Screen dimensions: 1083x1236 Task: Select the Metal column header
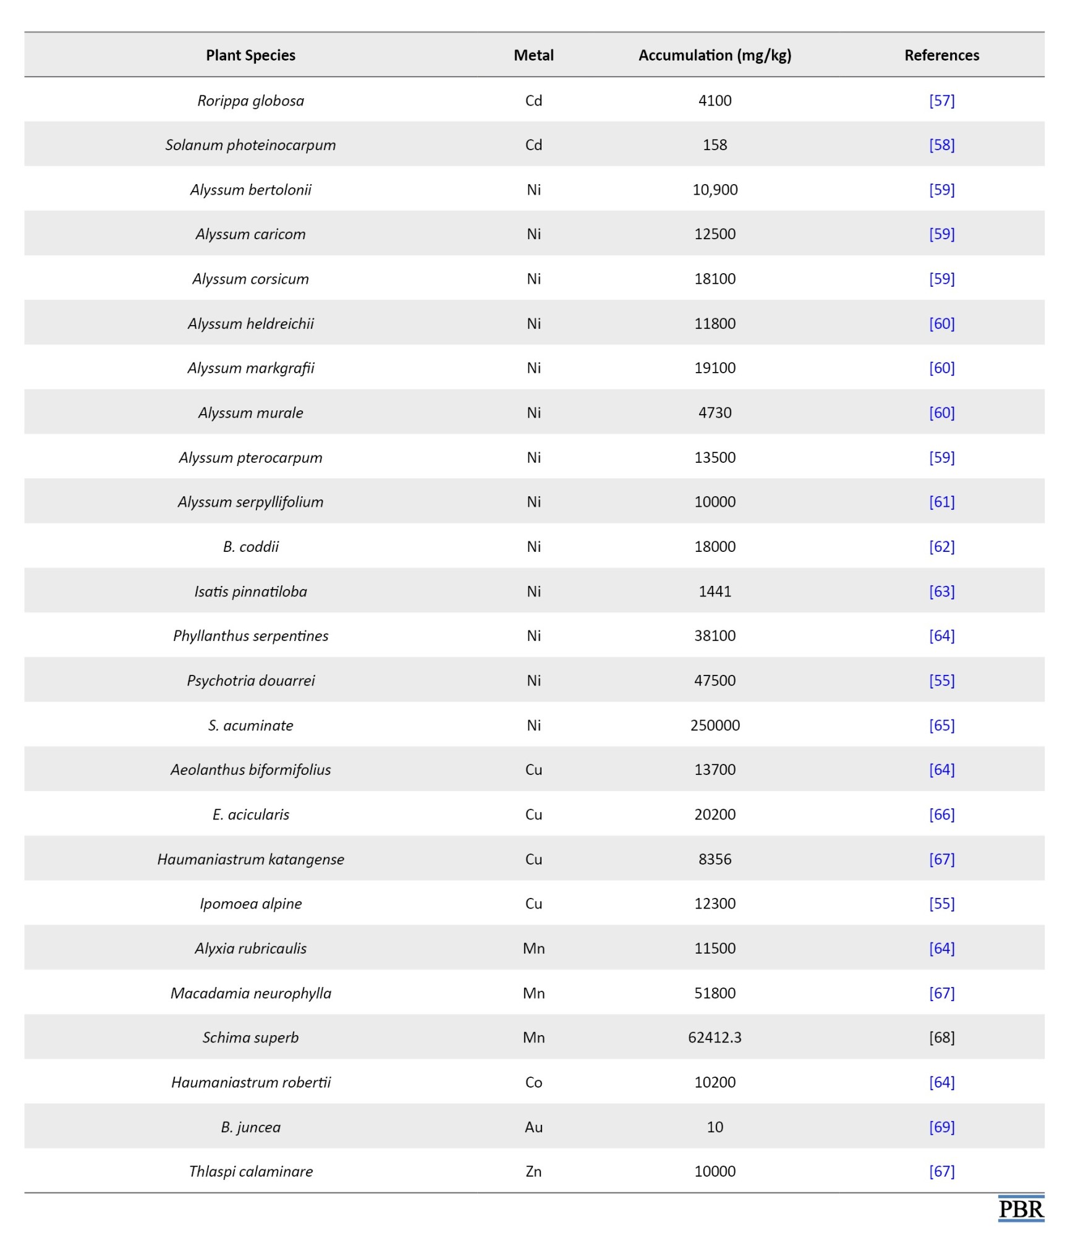tap(533, 55)
